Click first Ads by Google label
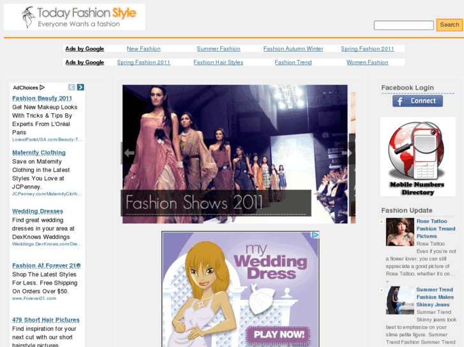The image size is (464, 347). [85, 49]
